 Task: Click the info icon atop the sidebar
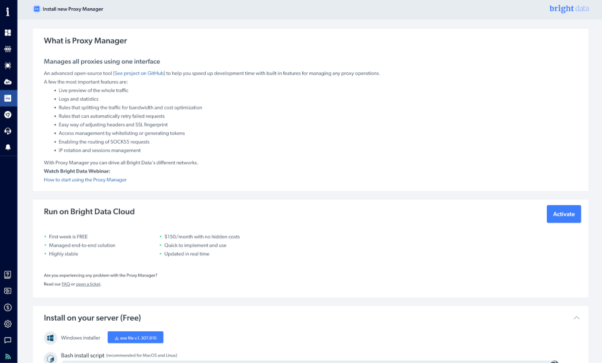click(x=8, y=12)
